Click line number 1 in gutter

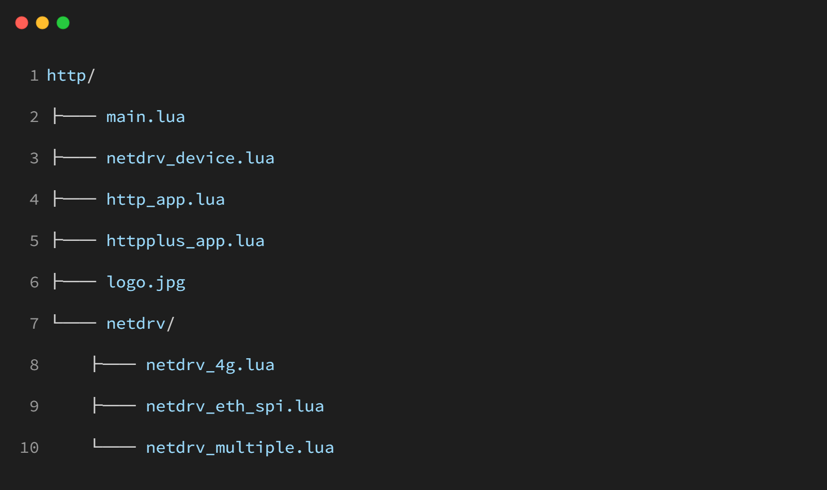tap(34, 75)
